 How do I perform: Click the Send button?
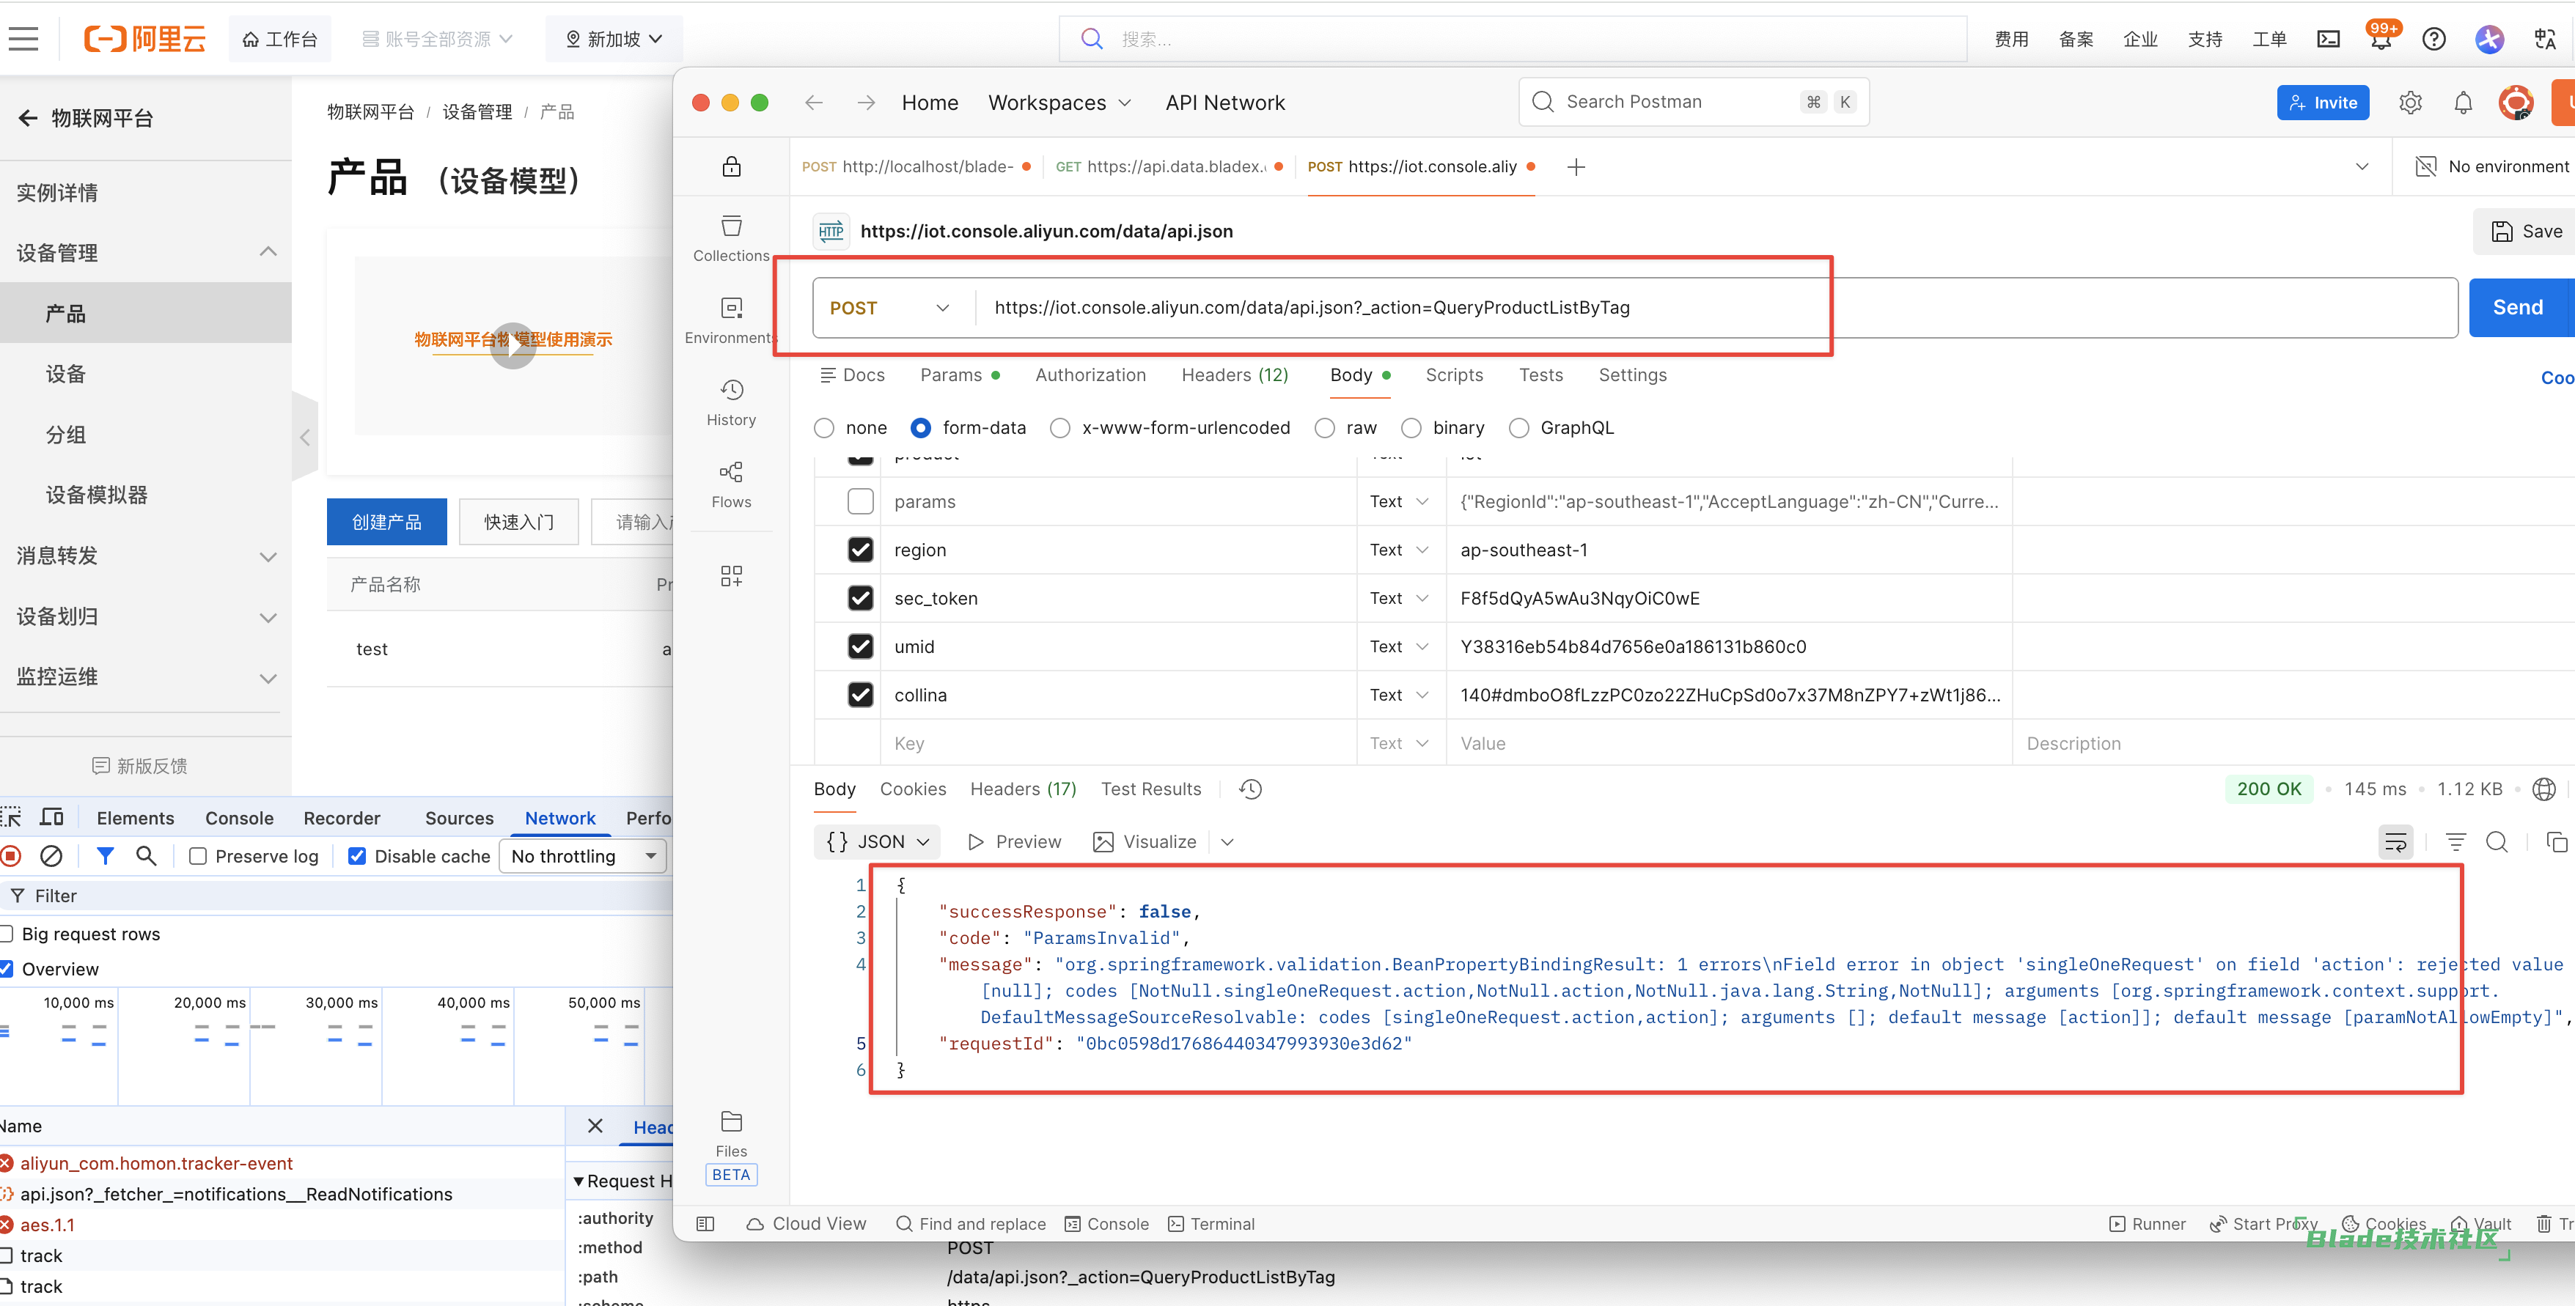(x=2516, y=308)
